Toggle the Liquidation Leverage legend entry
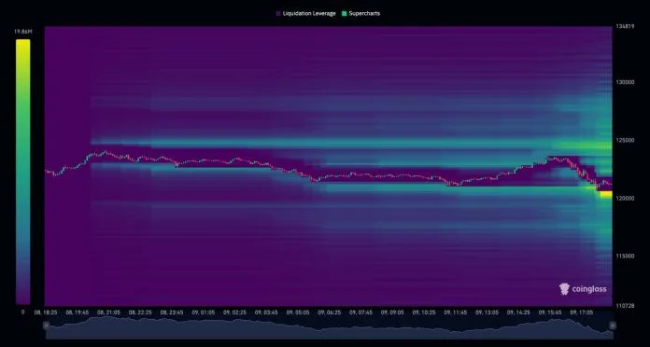 click(x=306, y=13)
